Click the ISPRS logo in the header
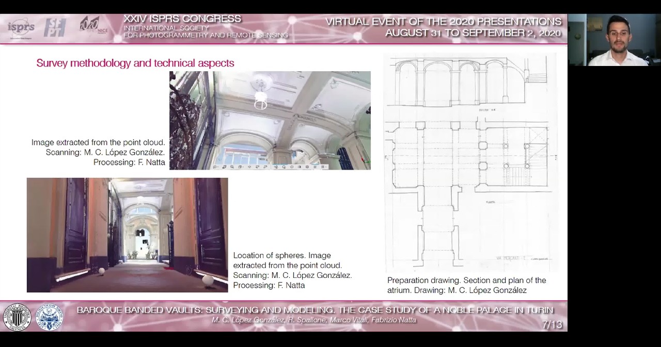 pos(21,28)
